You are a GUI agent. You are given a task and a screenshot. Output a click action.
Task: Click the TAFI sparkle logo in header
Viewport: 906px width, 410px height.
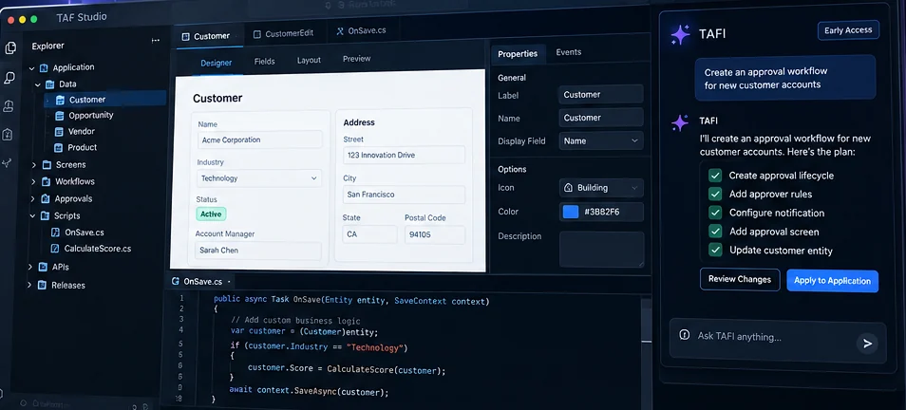[680, 35]
